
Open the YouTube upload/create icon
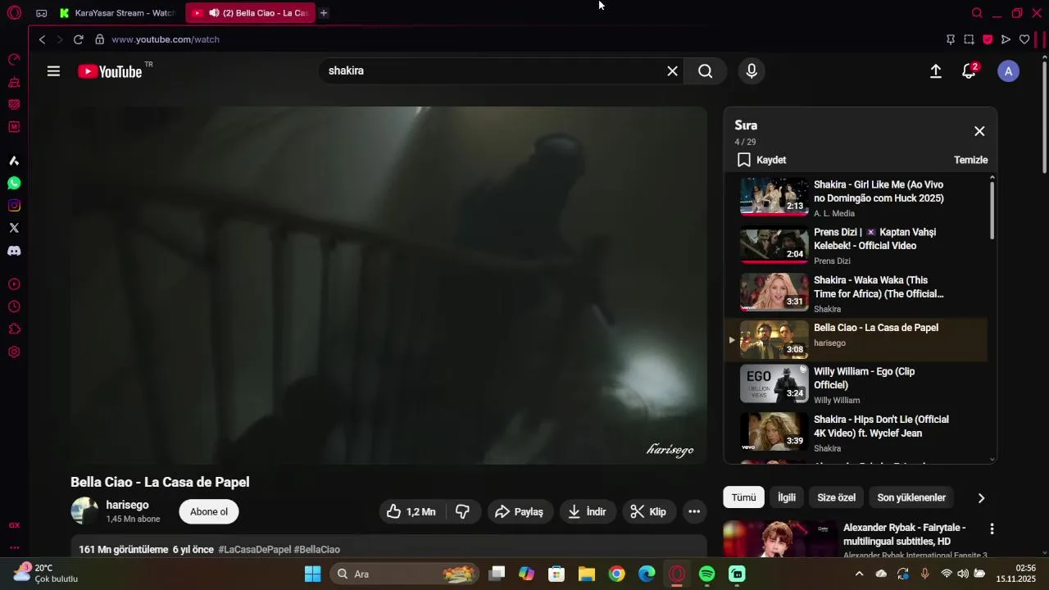(x=935, y=71)
